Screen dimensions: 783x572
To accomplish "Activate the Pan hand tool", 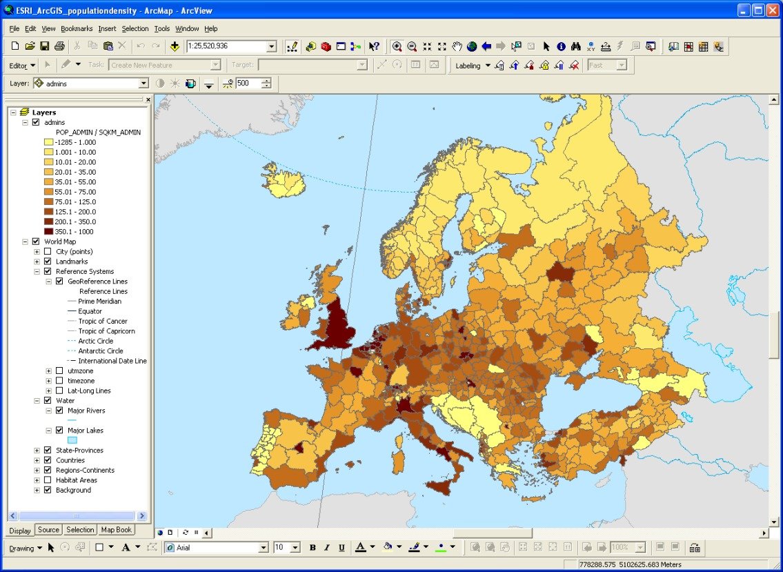I will click(x=457, y=46).
